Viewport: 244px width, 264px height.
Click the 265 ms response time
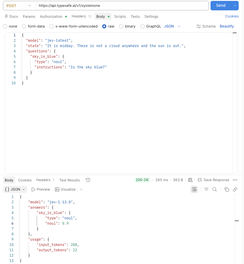coord(162,180)
